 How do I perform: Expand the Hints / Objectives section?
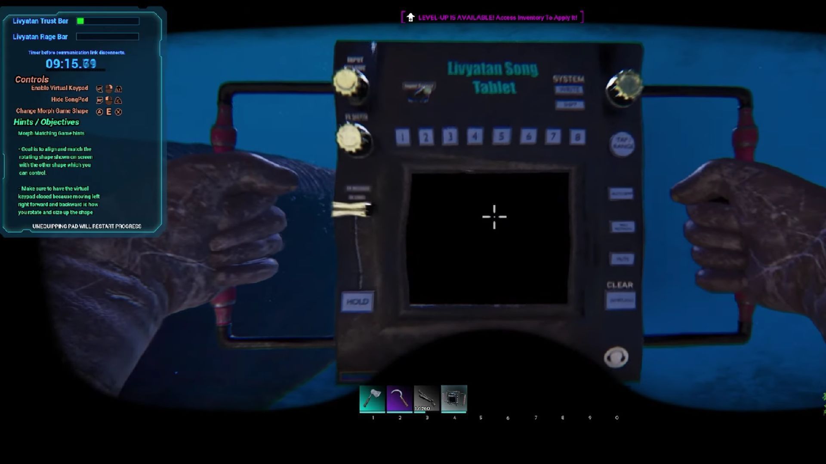pos(46,122)
